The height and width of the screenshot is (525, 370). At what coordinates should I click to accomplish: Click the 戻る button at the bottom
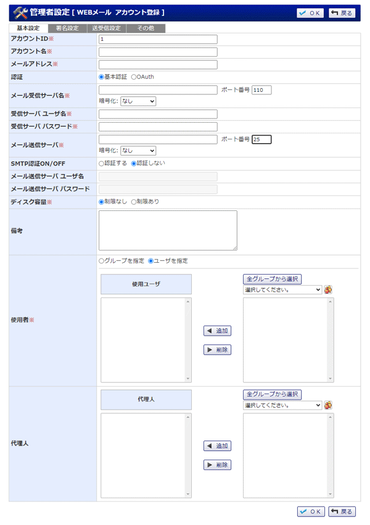pyautogui.click(x=342, y=511)
